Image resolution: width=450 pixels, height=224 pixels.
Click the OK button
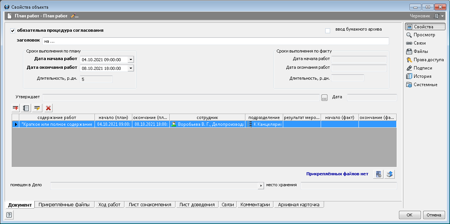coord(410,215)
